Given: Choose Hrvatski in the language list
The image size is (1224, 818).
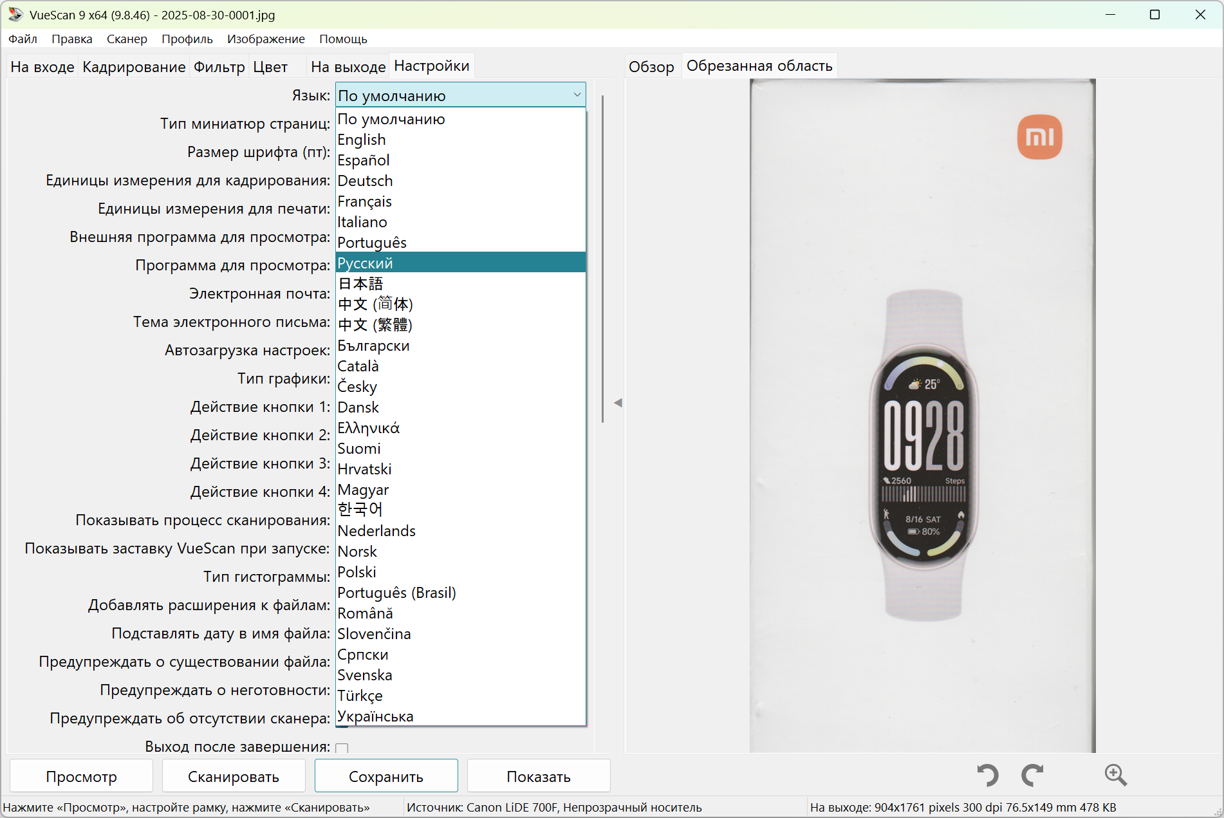Looking at the screenshot, I should (461, 469).
